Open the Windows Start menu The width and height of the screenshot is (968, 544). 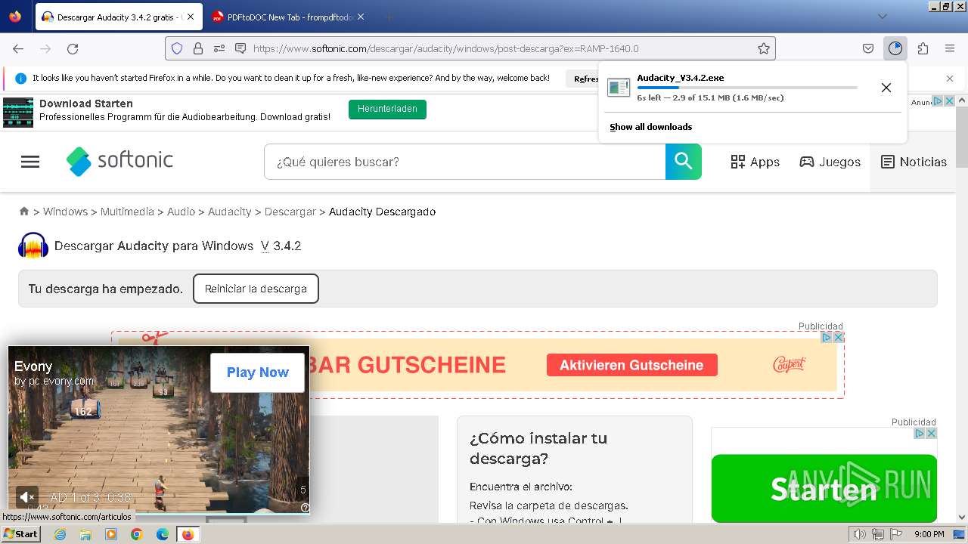click(x=21, y=534)
